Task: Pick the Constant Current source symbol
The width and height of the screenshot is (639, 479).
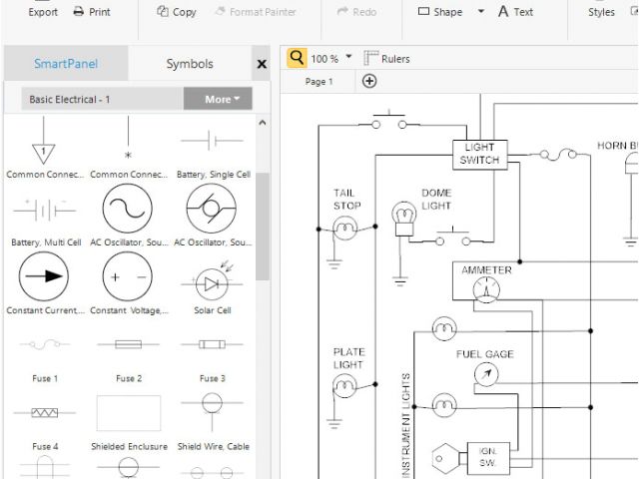Action: tap(43, 277)
